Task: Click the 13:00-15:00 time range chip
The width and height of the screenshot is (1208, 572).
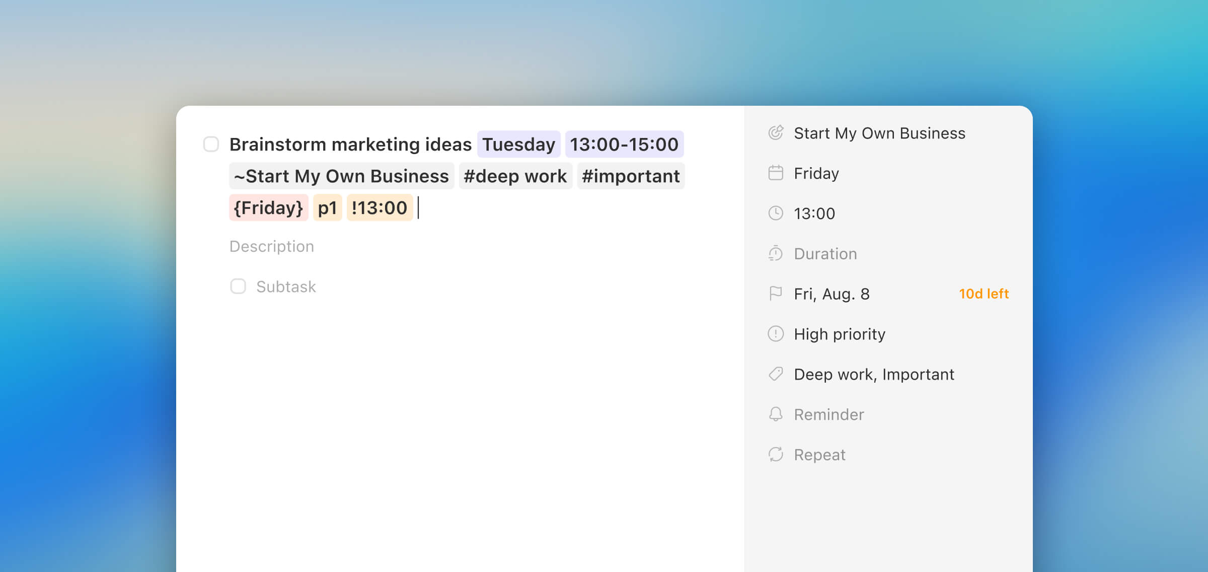Action: click(x=624, y=145)
